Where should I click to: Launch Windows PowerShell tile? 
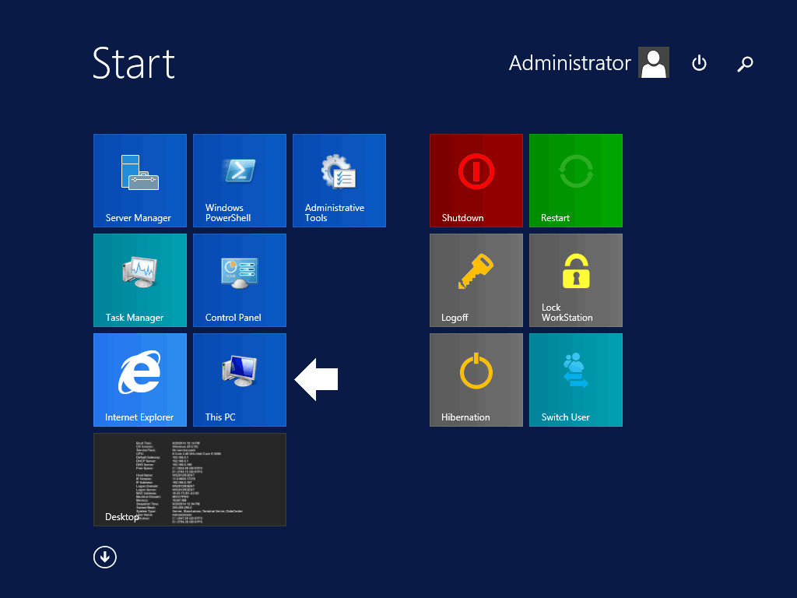point(240,181)
